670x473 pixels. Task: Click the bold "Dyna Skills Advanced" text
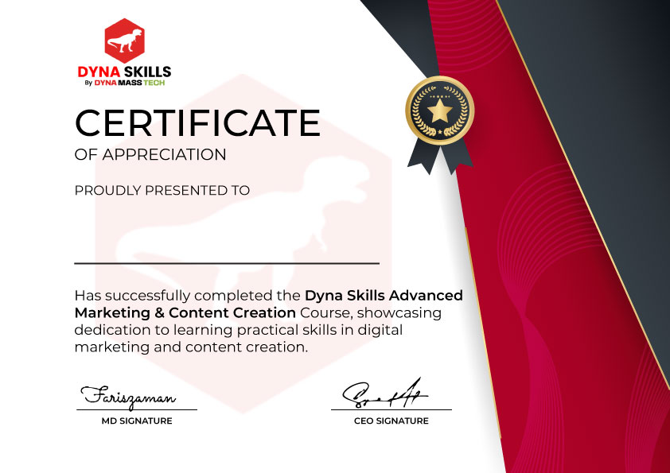click(384, 296)
